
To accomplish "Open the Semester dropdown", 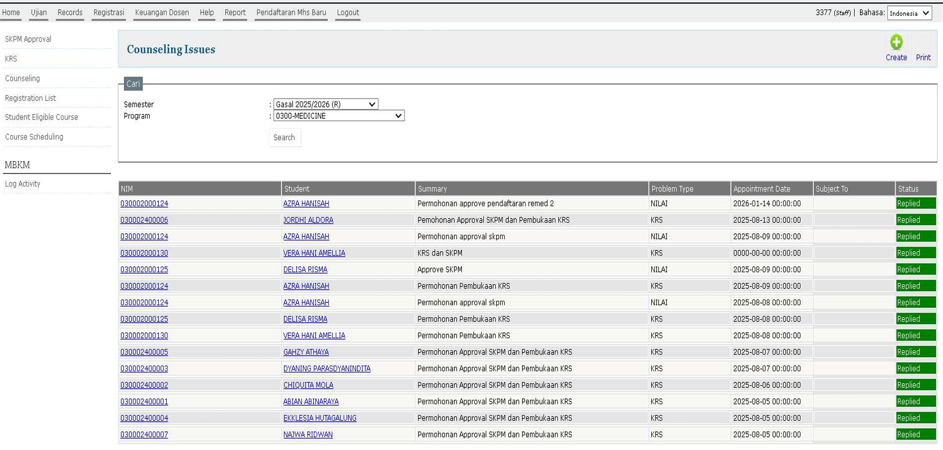I will (x=326, y=104).
